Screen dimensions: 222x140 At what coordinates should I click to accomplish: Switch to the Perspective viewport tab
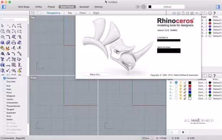(x=54, y=13)
